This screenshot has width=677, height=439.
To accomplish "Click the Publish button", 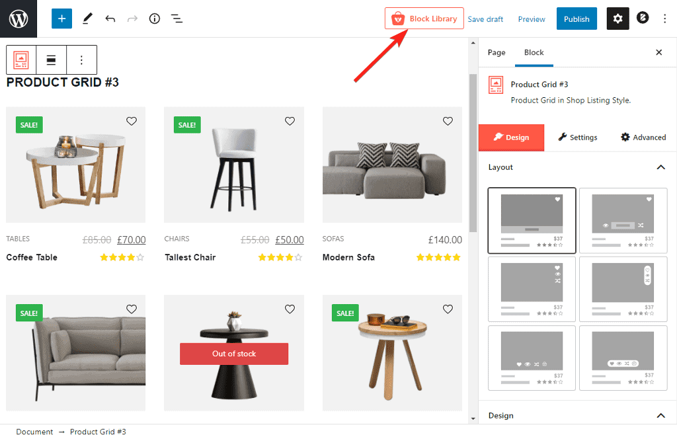I will (577, 19).
